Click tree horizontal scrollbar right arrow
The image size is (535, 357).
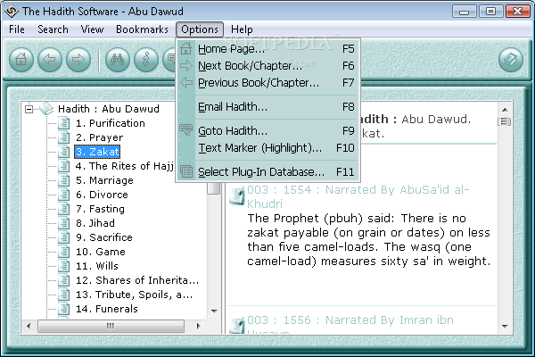198,326
